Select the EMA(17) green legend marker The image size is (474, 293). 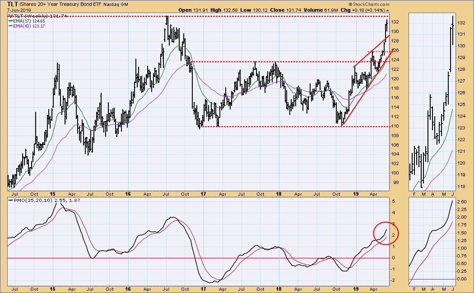point(11,21)
